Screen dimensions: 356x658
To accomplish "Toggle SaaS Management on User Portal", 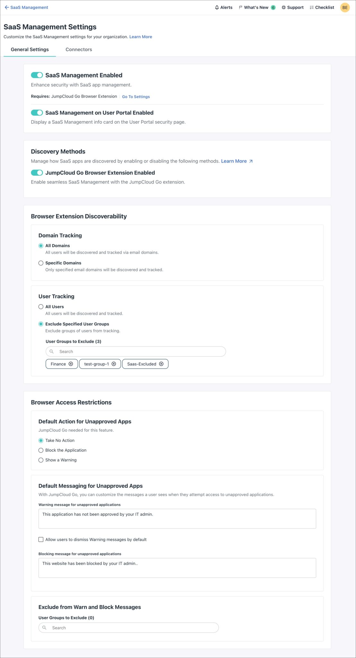I will [37, 113].
